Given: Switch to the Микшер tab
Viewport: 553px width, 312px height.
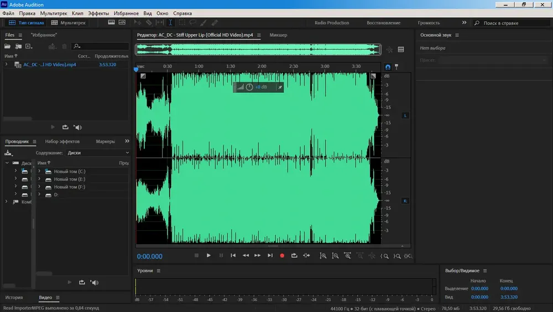Looking at the screenshot, I should click(x=278, y=35).
